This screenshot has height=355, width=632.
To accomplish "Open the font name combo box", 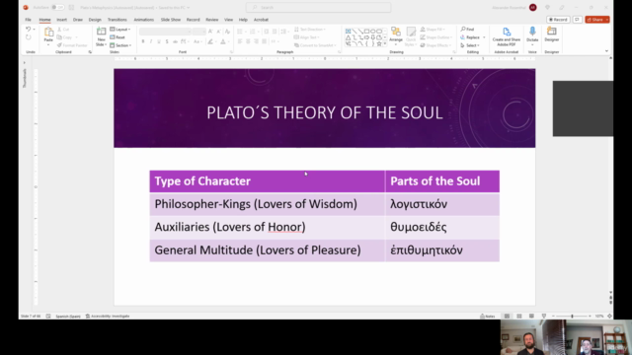I will (x=165, y=31).
